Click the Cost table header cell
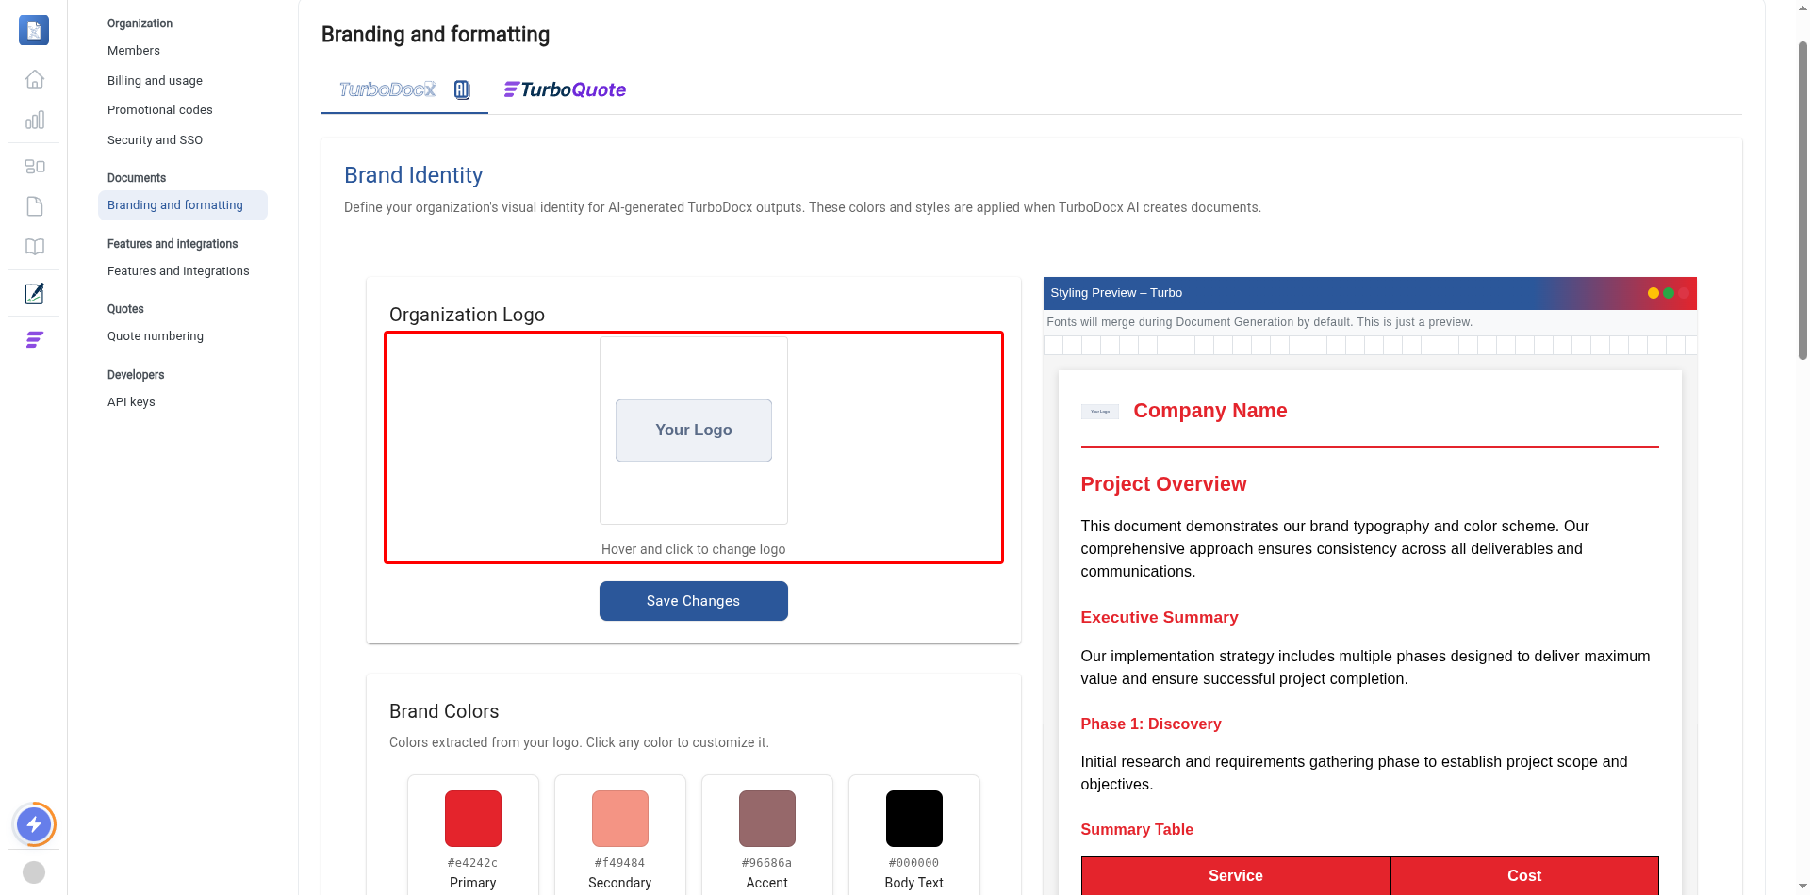1810x895 pixels. [1524, 876]
